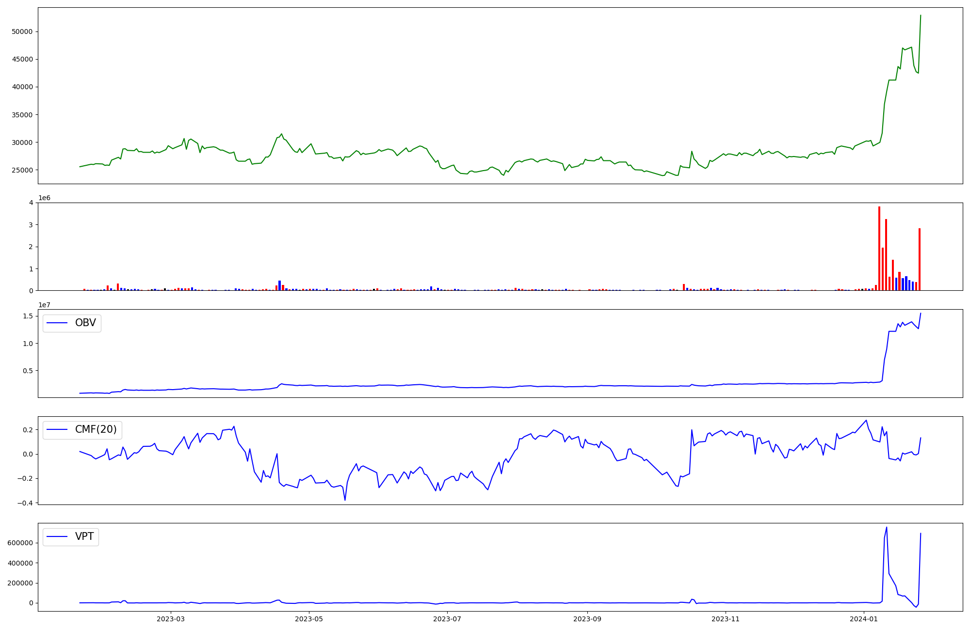This screenshot has height=630, width=970.
Task: Click the 1.5 tick on OBV axis
Action: (28, 316)
